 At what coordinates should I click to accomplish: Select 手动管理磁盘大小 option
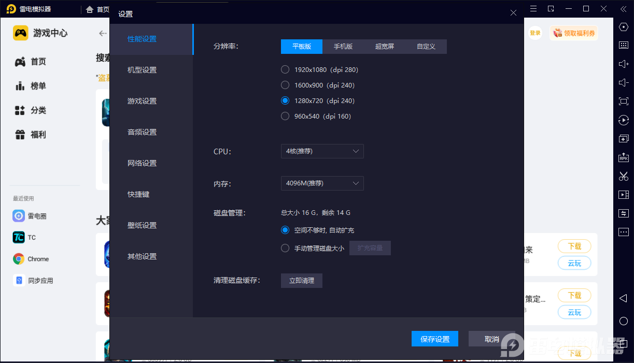[285, 248]
